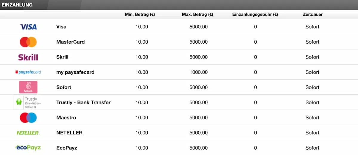Click the Maestro red-blue circles logo

pyautogui.click(x=28, y=118)
